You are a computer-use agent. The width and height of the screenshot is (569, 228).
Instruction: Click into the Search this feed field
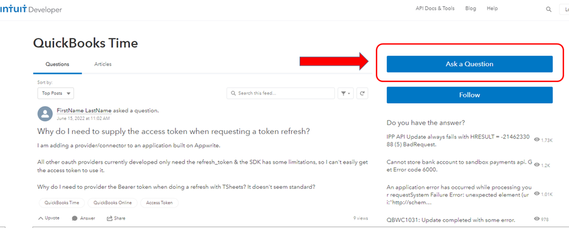(x=280, y=93)
